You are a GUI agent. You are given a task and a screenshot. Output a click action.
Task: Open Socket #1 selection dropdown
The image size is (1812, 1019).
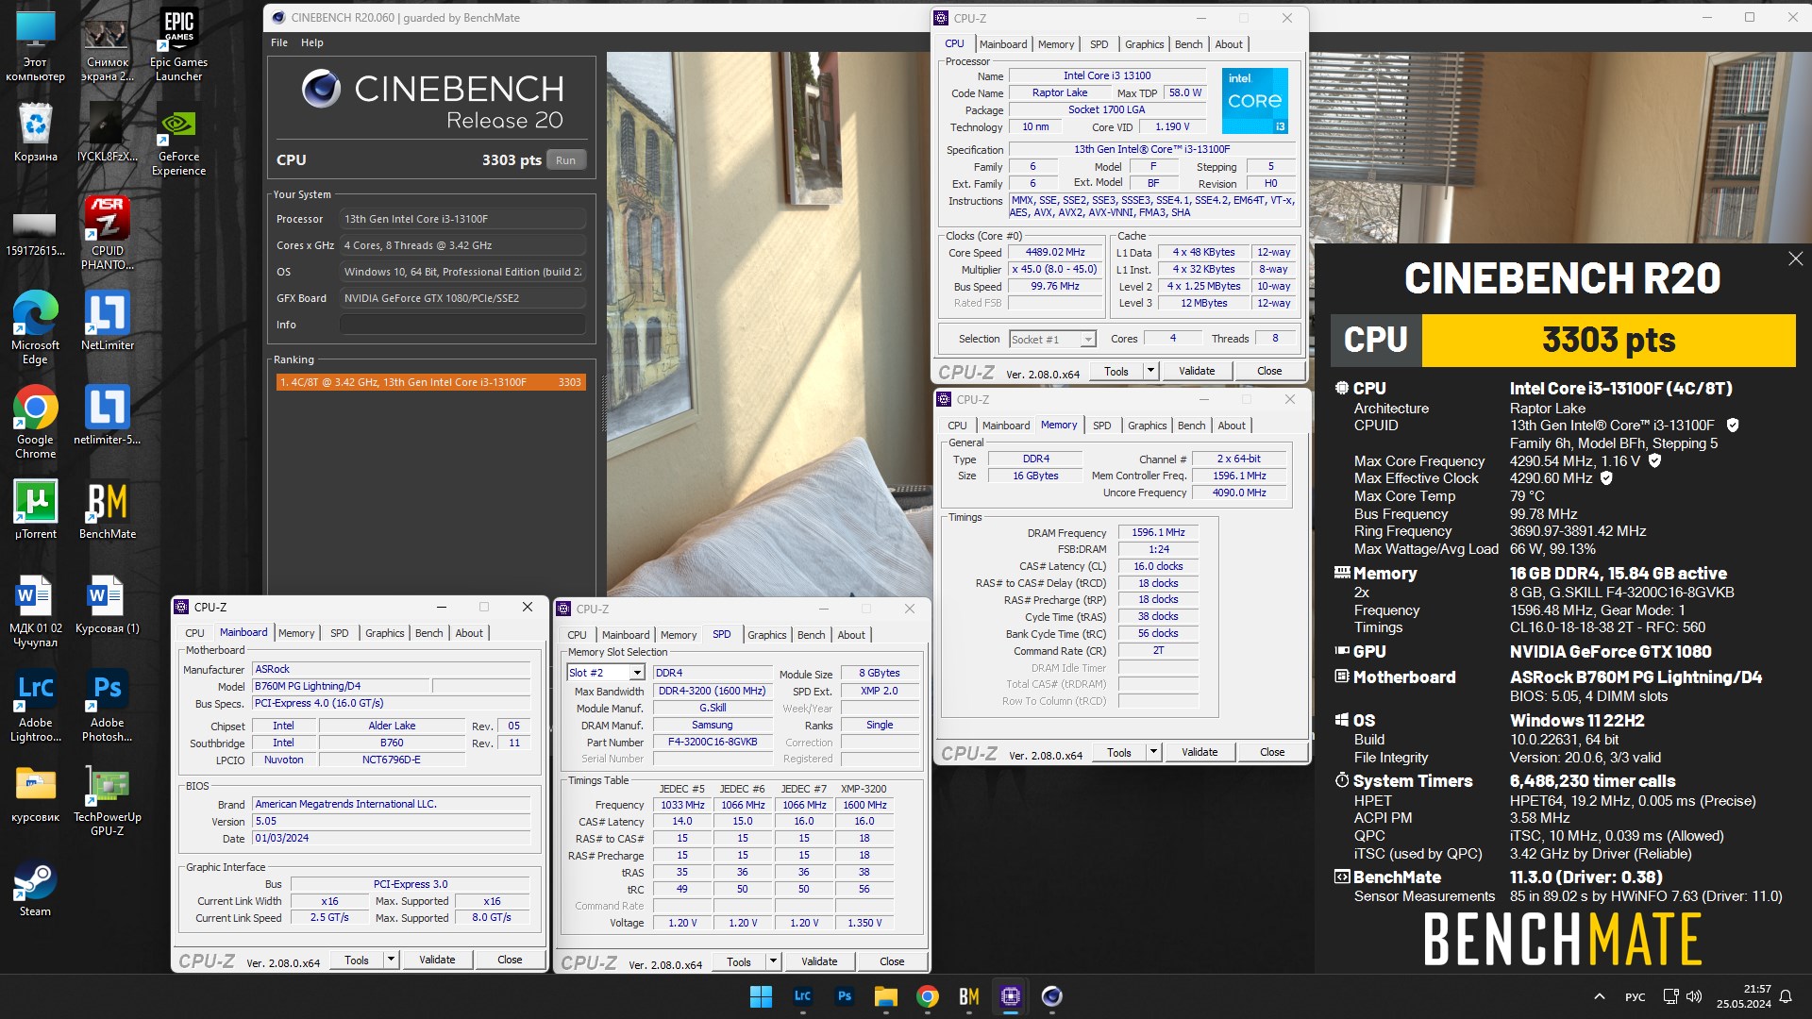tap(1052, 340)
